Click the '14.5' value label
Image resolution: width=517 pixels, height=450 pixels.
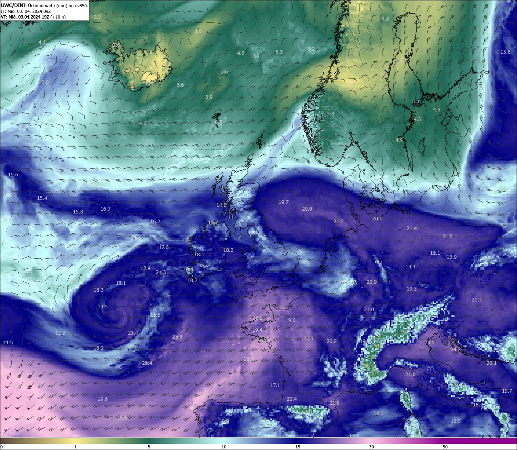pos(8,343)
